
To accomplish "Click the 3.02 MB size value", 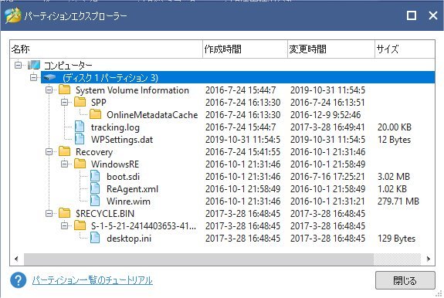I will [394, 177].
